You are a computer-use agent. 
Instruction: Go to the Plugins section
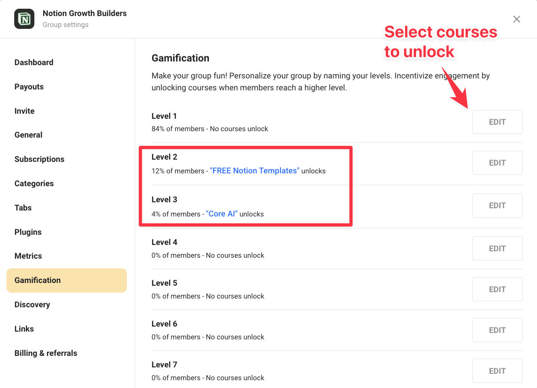(28, 232)
